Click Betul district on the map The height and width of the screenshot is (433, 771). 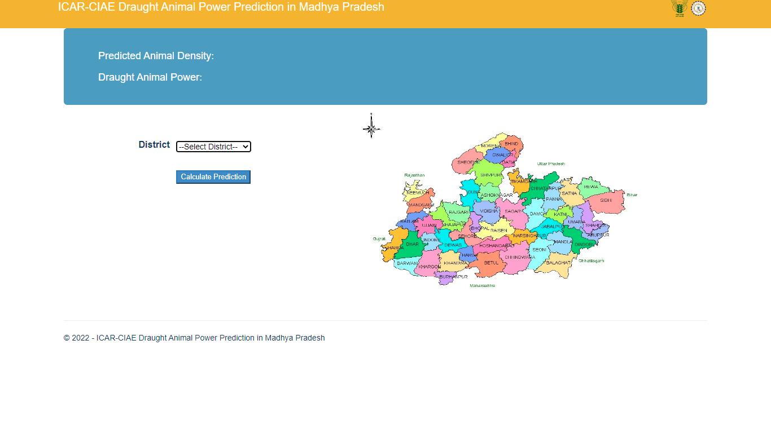(491, 263)
